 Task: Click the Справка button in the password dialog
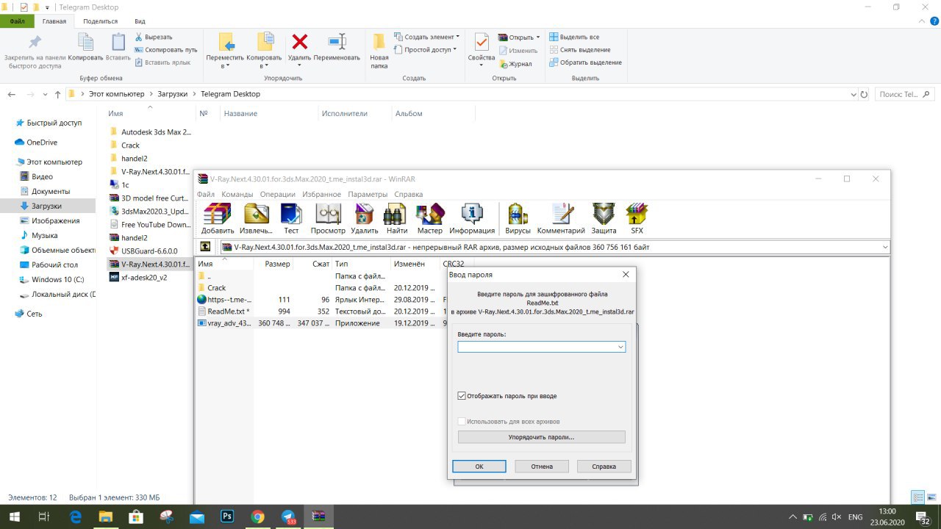point(604,467)
